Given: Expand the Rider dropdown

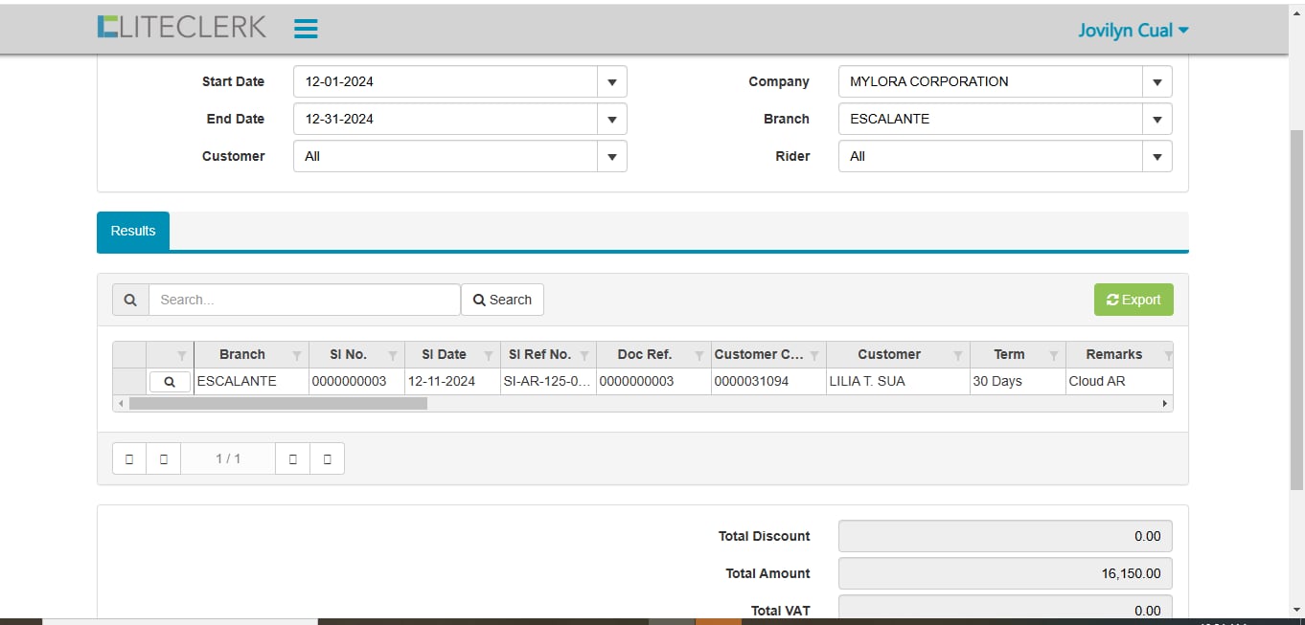Looking at the screenshot, I should pyautogui.click(x=1156, y=157).
